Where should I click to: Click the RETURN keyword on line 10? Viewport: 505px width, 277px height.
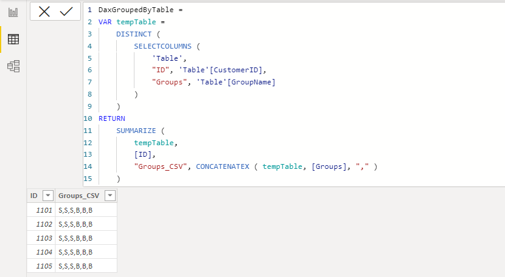pyautogui.click(x=112, y=118)
